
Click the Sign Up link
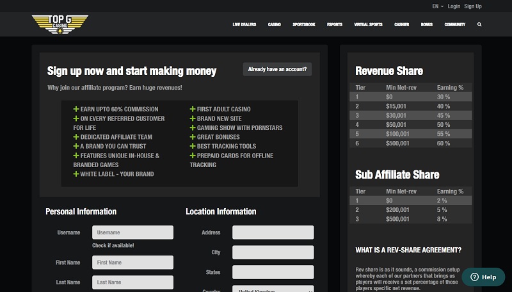[x=473, y=6]
